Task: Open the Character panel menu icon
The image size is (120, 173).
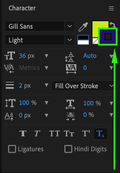Action: 111,8
